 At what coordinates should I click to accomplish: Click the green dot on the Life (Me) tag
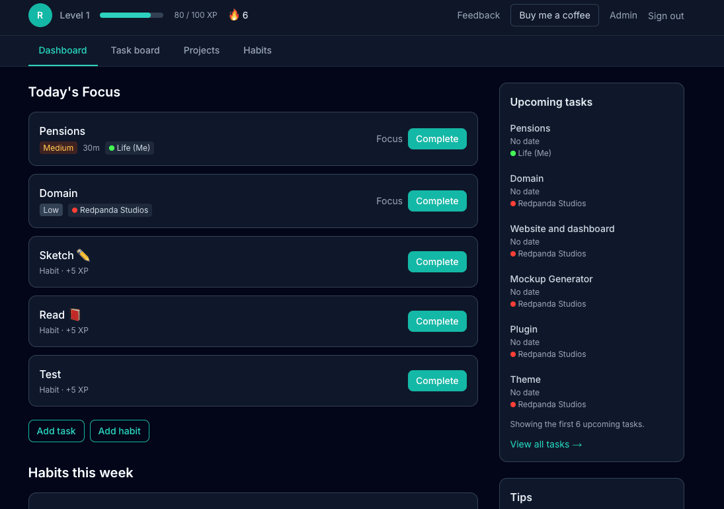[x=113, y=148]
